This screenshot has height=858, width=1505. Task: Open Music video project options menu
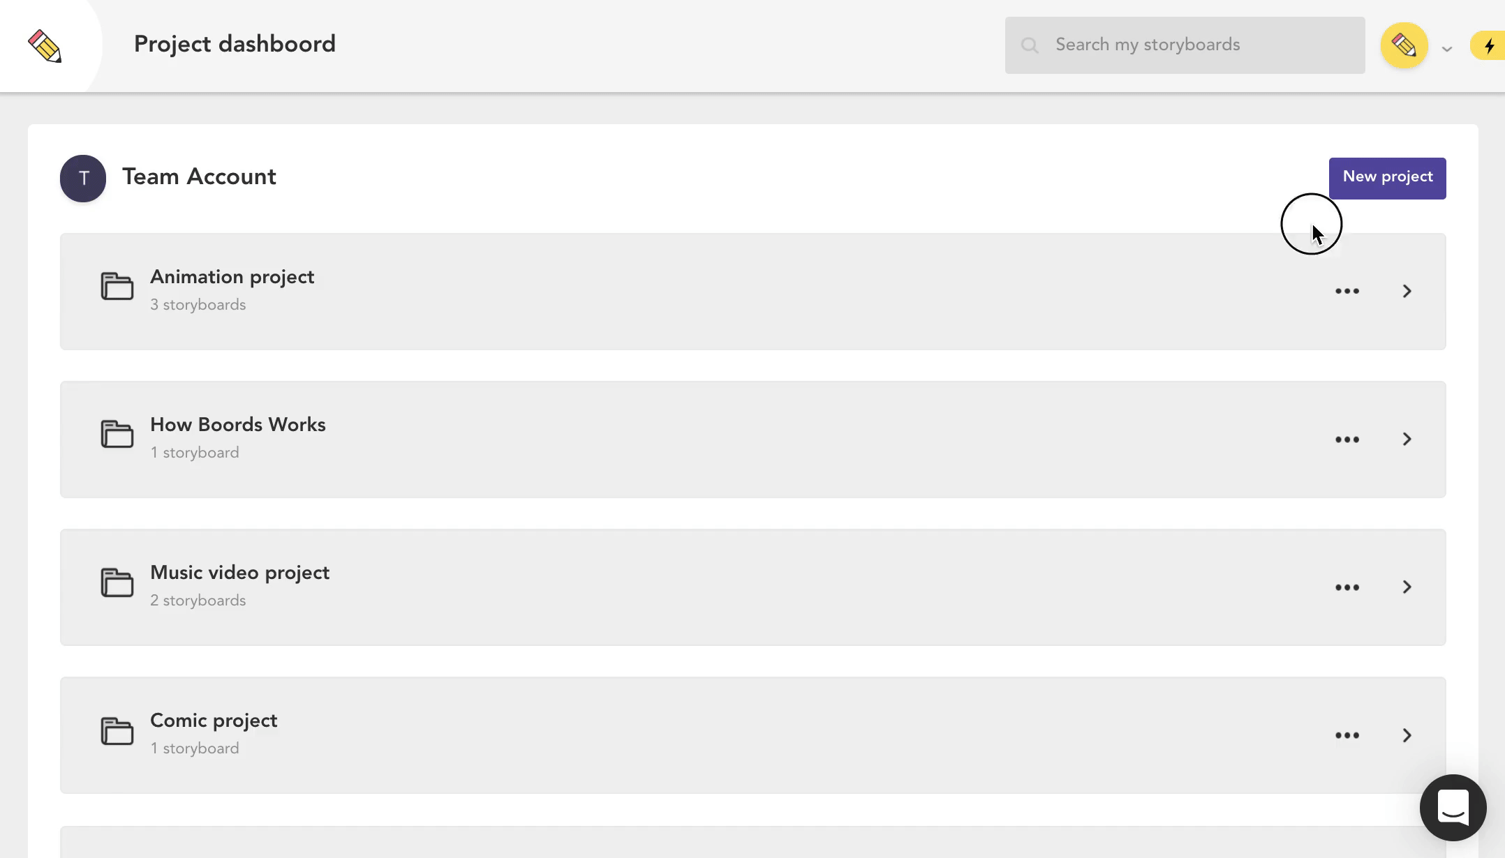pyautogui.click(x=1347, y=587)
